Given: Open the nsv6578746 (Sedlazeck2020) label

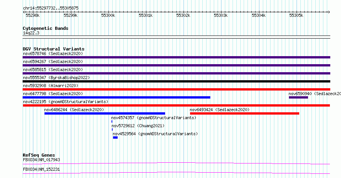Looking at the screenshot, I should click(x=53, y=53).
